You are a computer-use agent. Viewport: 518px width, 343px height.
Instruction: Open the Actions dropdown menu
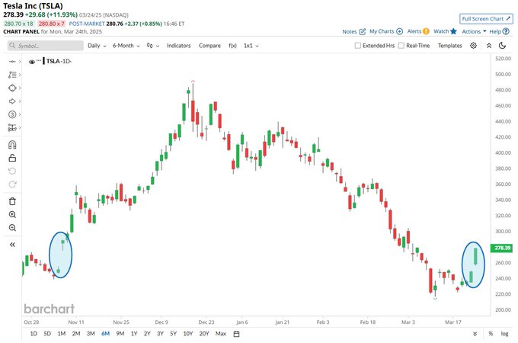click(x=474, y=31)
